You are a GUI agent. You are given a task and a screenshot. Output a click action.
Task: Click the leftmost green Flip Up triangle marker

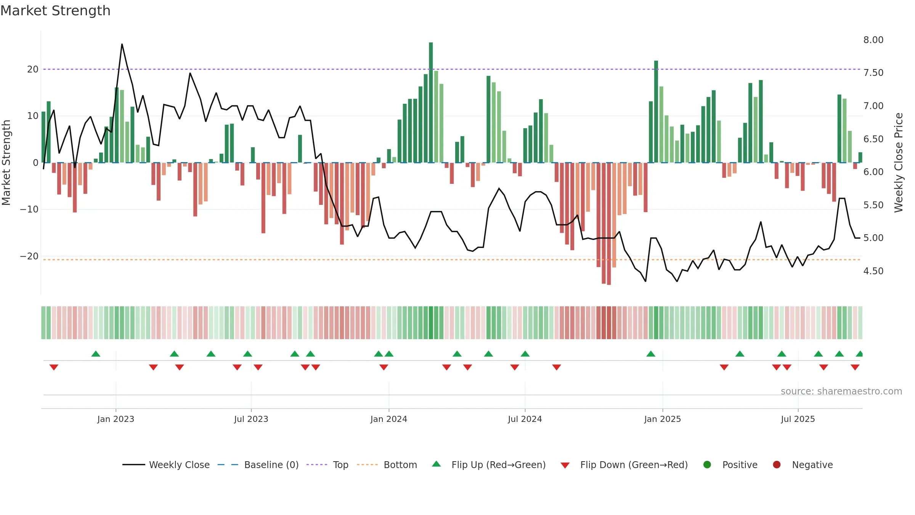[96, 354]
